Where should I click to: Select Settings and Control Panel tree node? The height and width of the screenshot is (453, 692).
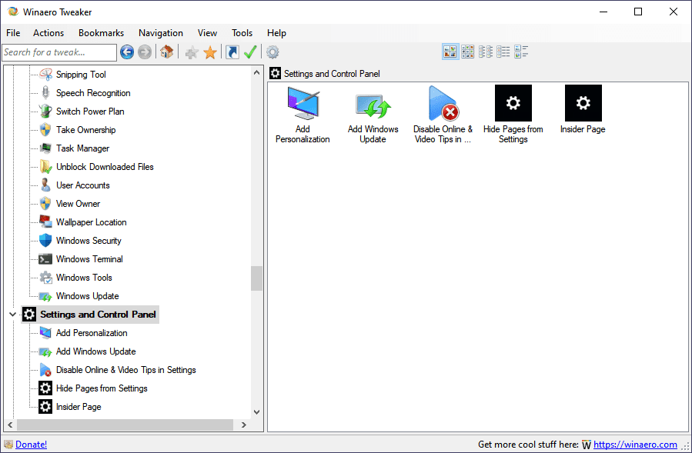(98, 315)
